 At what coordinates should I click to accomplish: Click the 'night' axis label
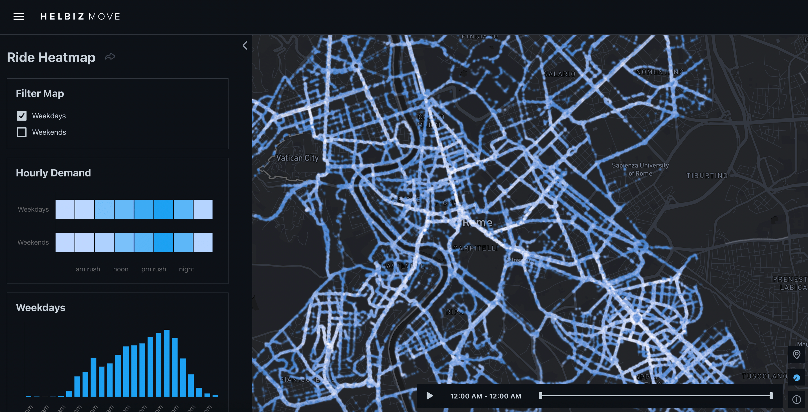(186, 269)
